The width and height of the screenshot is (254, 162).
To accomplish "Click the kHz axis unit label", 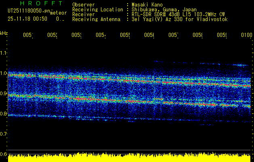I will [x=4, y=33].
